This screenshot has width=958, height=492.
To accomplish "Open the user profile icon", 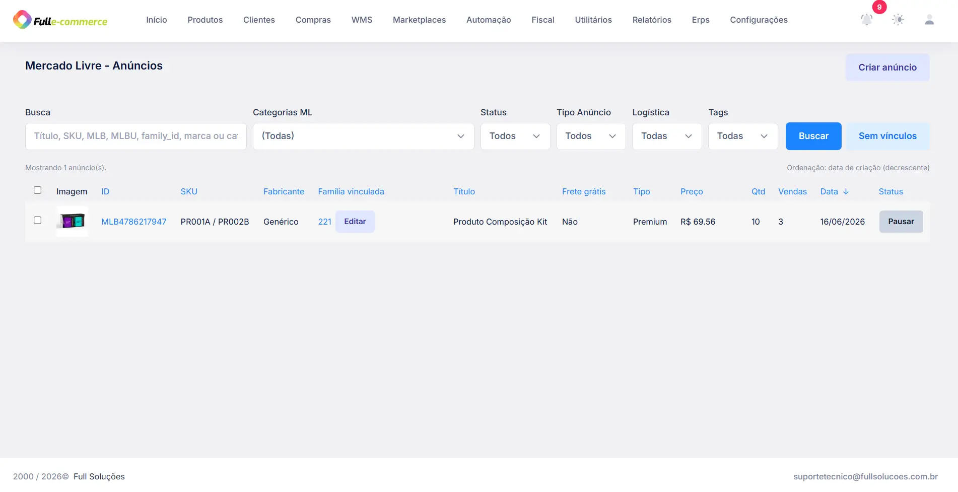I will point(929,20).
